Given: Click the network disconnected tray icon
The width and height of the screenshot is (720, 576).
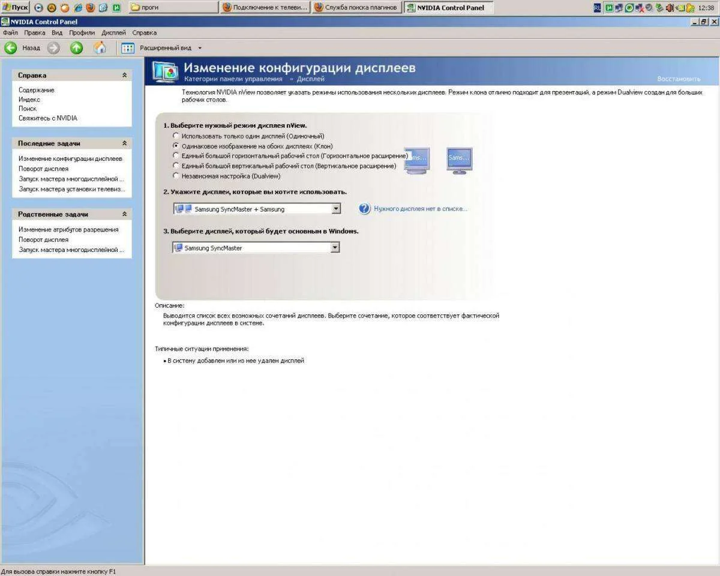Looking at the screenshot, I should pyautogui.click(x=639, y=8).
